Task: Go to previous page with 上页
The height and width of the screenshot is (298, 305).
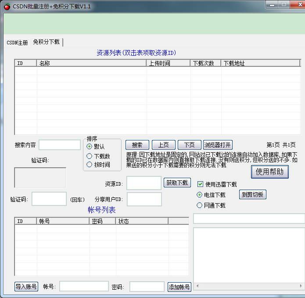Action: click(x=163, y=145)
